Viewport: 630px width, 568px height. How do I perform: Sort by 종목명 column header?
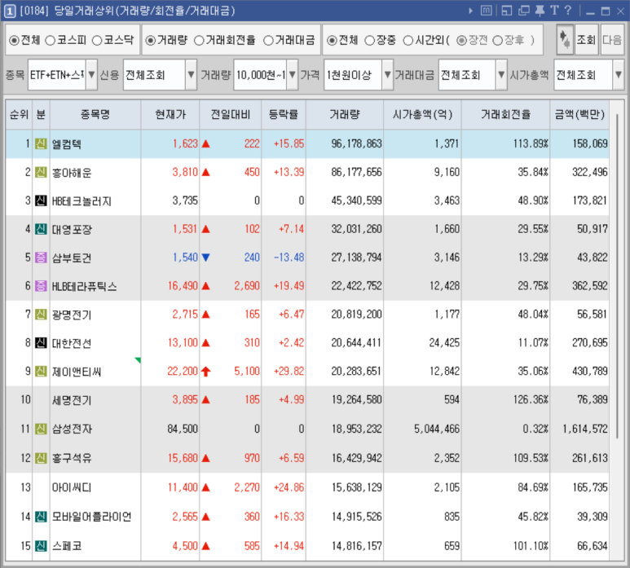[95, 114]
